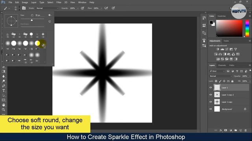The height and width of the screenshot is (141, 252).
Task: Choose the first soft round brush preset
Action: pos(8,43)
